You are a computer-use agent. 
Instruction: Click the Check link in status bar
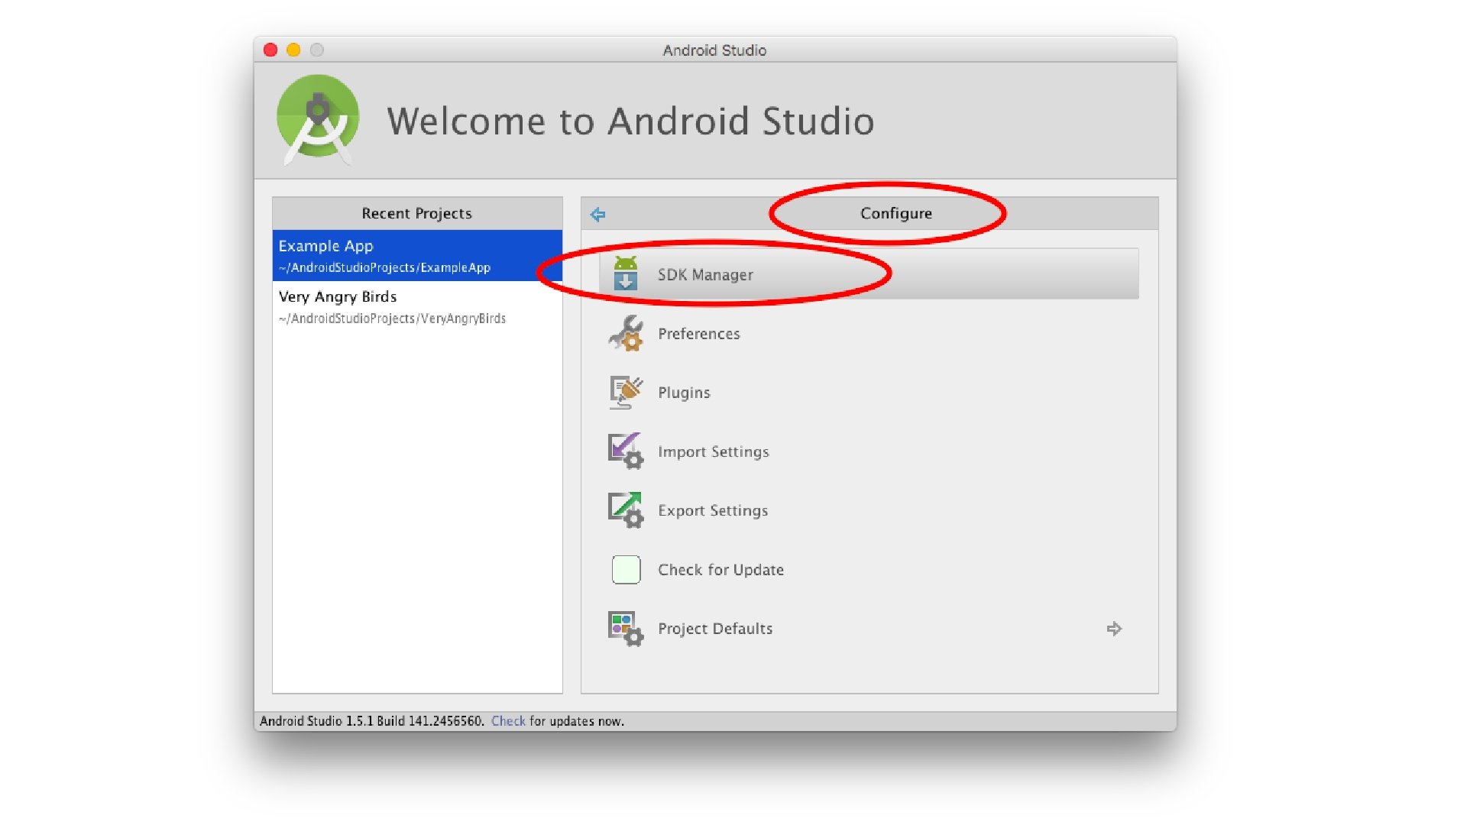(x=507, y=721)
